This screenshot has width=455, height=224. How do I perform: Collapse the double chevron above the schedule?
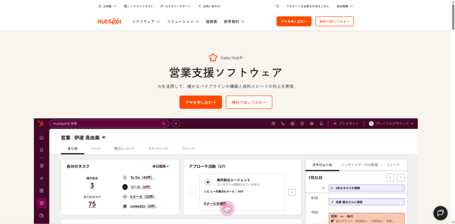click(x=323, y=188)
